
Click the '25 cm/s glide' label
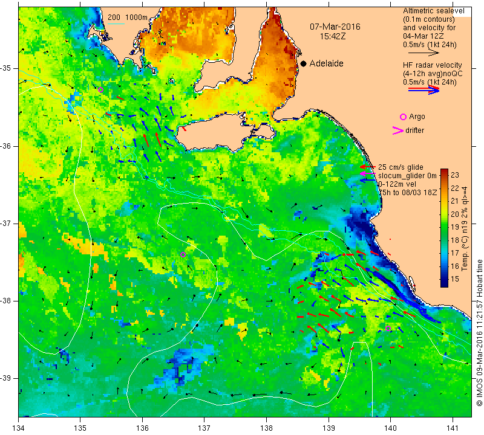401,167
